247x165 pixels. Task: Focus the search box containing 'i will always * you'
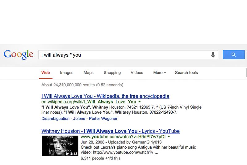(124, 55)
